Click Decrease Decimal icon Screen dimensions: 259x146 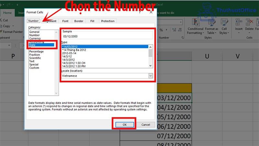coord(180,30)
